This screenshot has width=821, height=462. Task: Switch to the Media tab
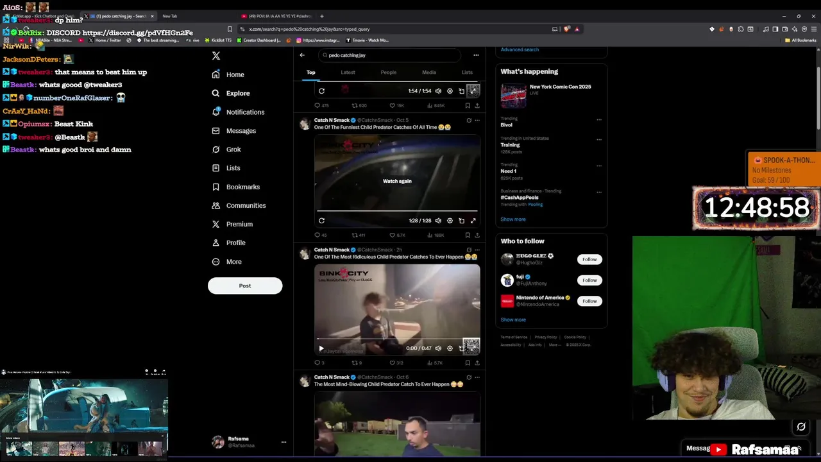(429, 73)
